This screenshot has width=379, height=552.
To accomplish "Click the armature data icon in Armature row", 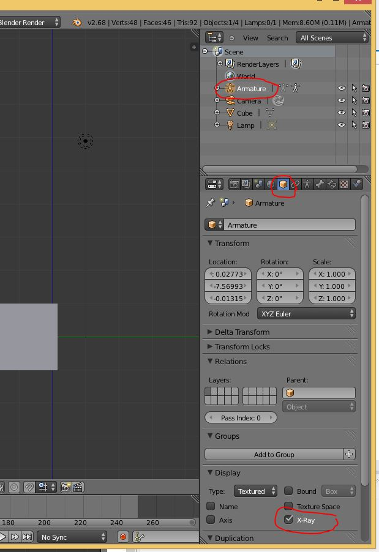I will pyautogui.click(x=283, y=88).
